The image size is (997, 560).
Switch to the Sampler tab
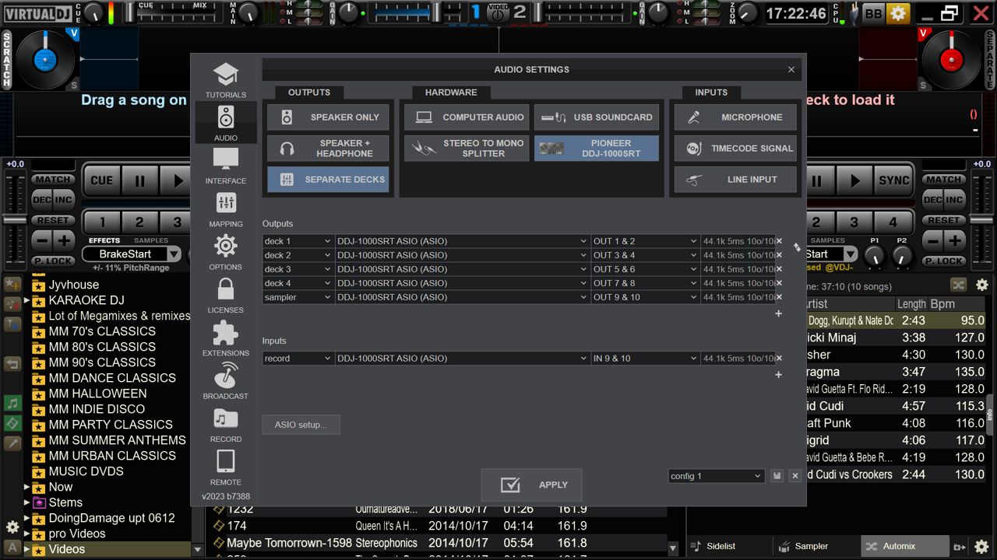click(812, 547)
